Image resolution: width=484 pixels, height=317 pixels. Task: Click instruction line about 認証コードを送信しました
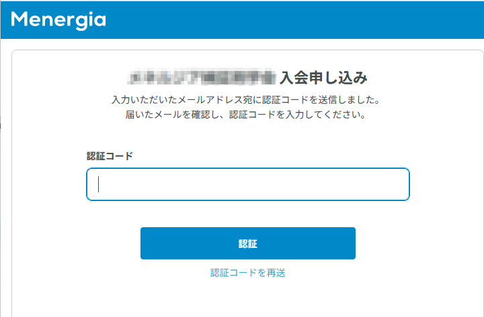click(246, 100)
